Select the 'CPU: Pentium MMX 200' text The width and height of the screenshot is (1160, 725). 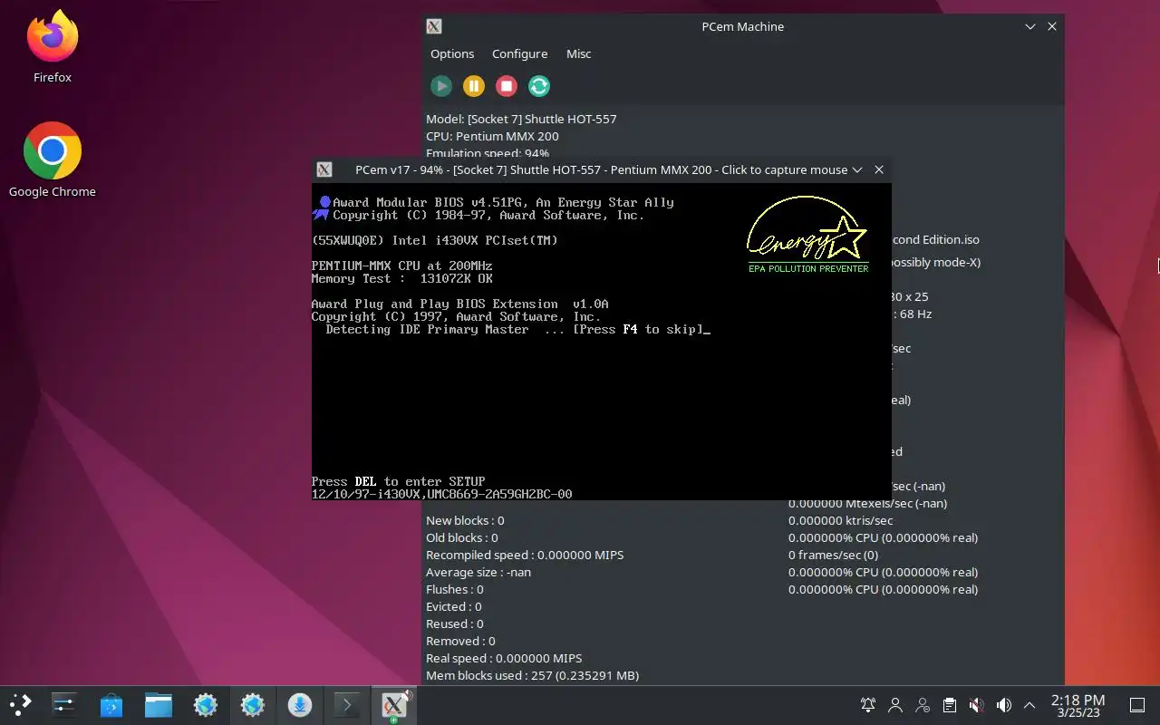(x=492, y=136)
